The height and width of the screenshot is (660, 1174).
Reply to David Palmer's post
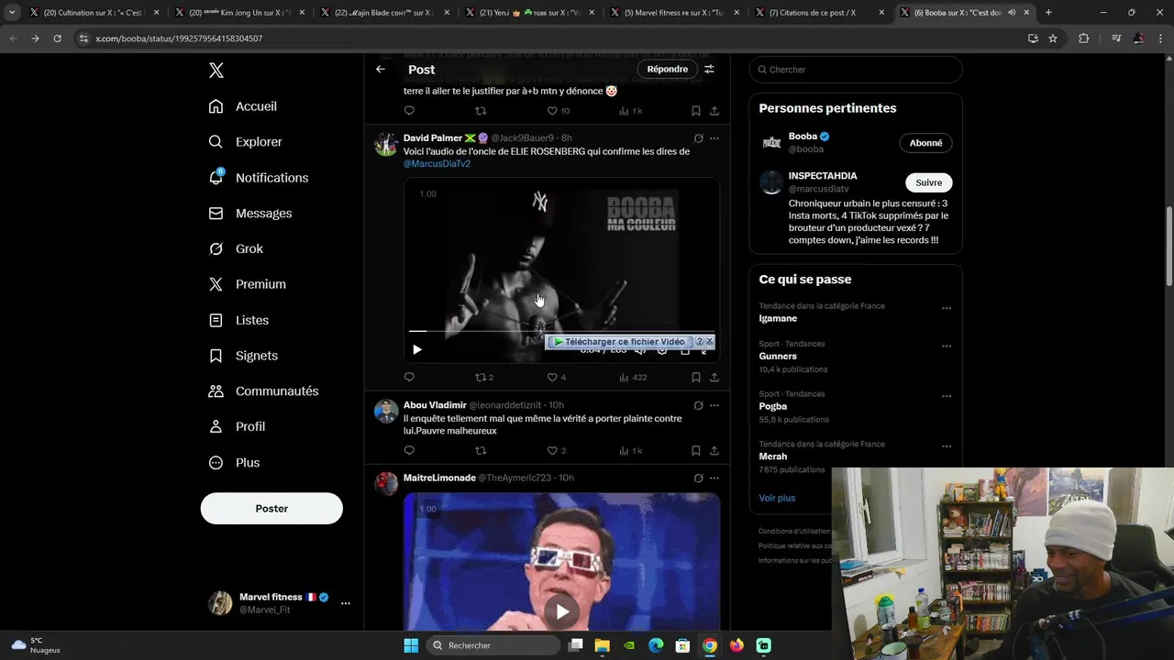[409, 377]
